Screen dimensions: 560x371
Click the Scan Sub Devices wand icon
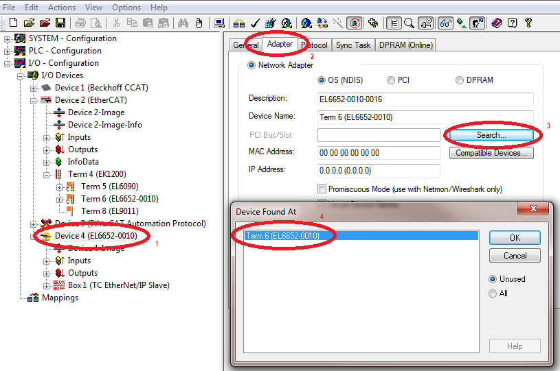tap(337, 23)
